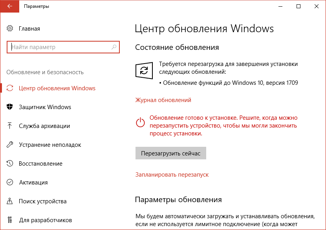Open the Главная home gear icon
This screenshot has width=326, height=230.
tap(10, 29)
